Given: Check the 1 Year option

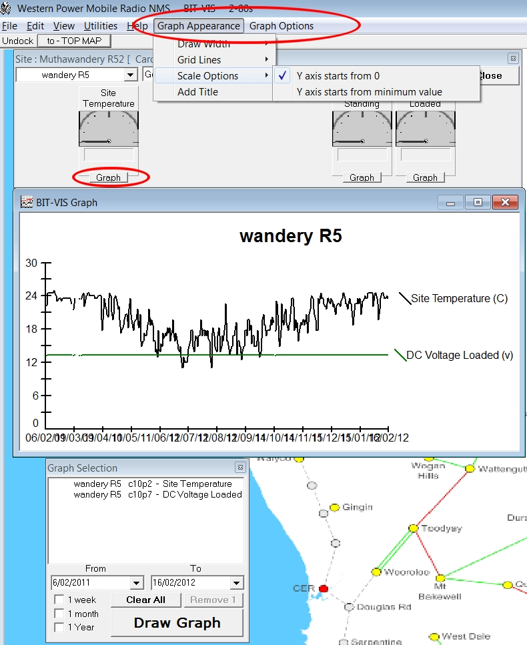Looking at the screenshot, I should coord(60,627).
